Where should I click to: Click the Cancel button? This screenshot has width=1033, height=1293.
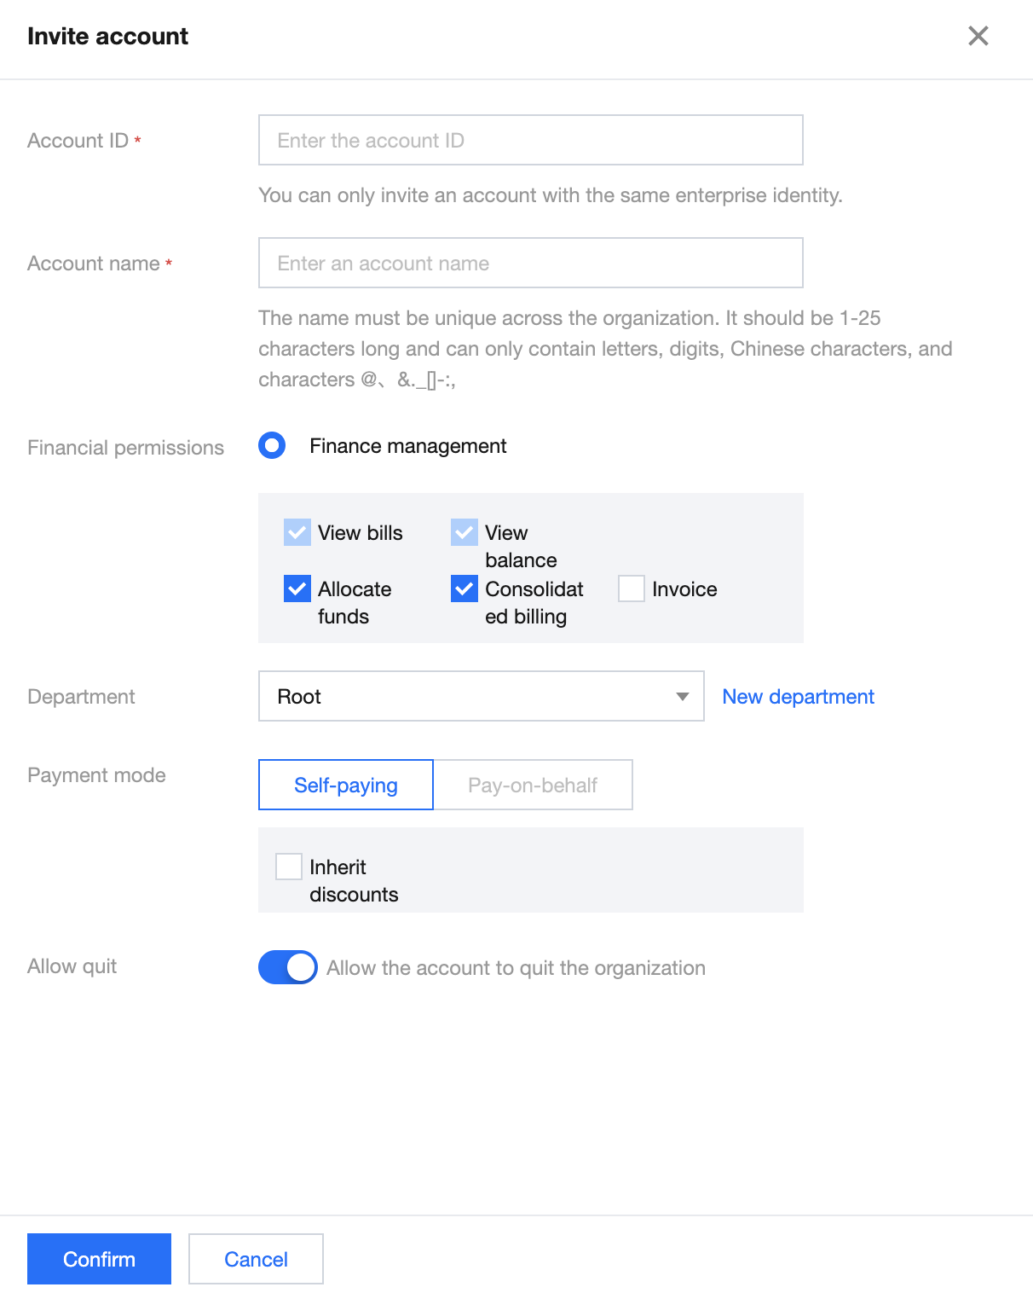(x=256, y=1259)
